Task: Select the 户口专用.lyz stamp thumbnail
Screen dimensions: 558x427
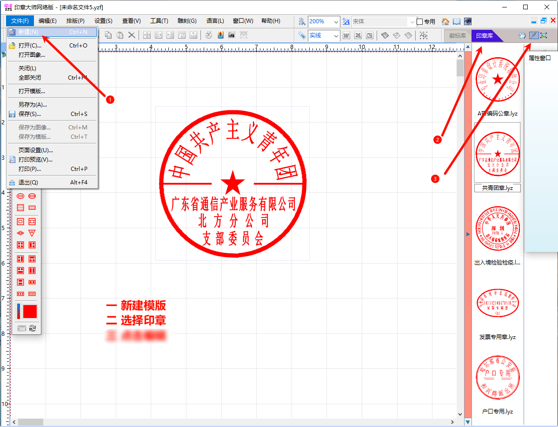Action: coord(498,377)
